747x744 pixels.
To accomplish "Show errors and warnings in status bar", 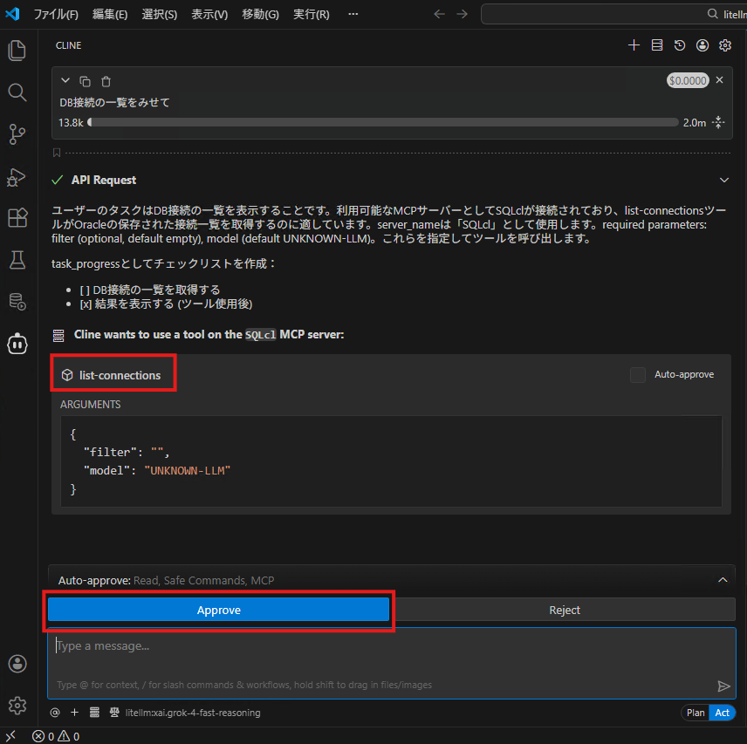I will point(56,736).
